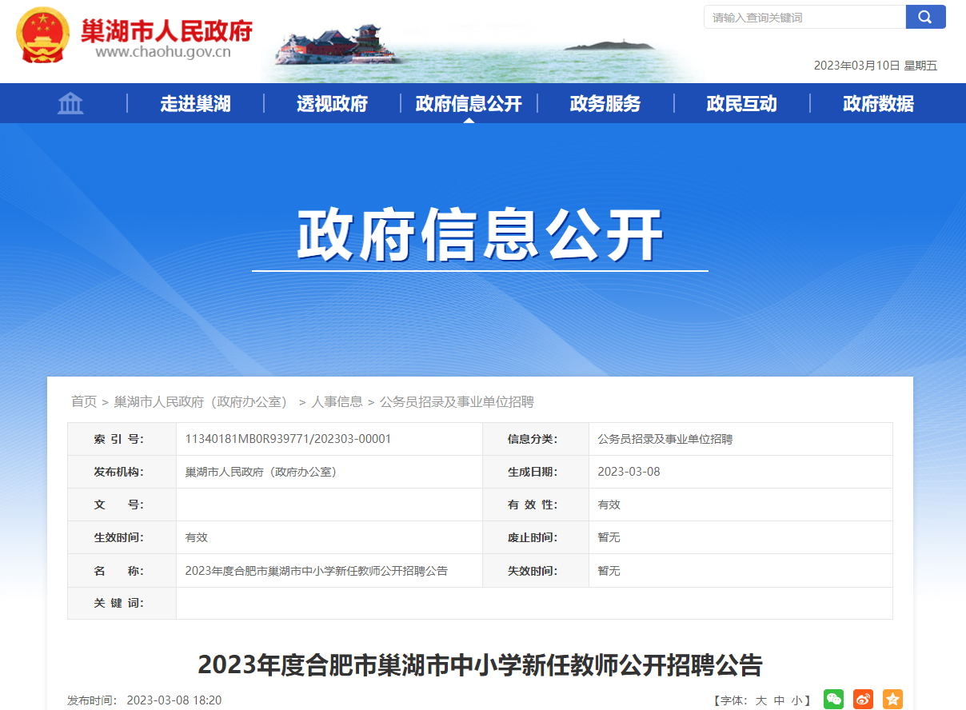This screenshot has height=710, width=966.
Task: Open the 政府信息公开 navigation tab
Action: click(469, 103)
